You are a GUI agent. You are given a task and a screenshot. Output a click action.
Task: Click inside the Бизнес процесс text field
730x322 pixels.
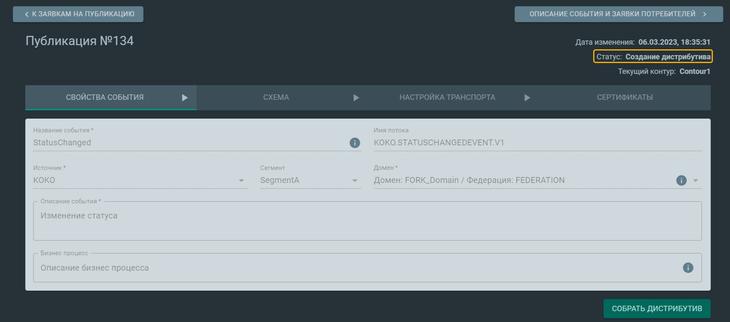click(x=355, y=268)
